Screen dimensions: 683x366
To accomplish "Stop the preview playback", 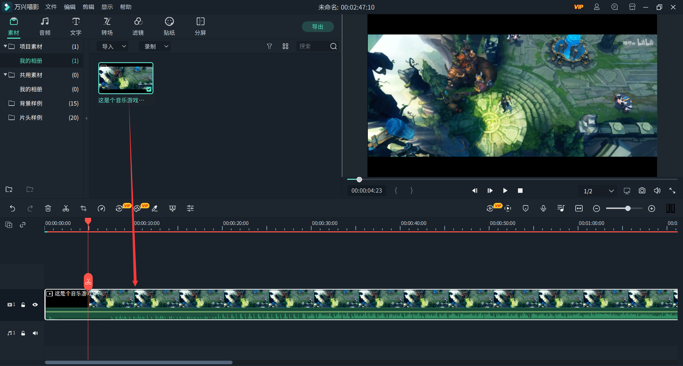I will coord(520,191).
